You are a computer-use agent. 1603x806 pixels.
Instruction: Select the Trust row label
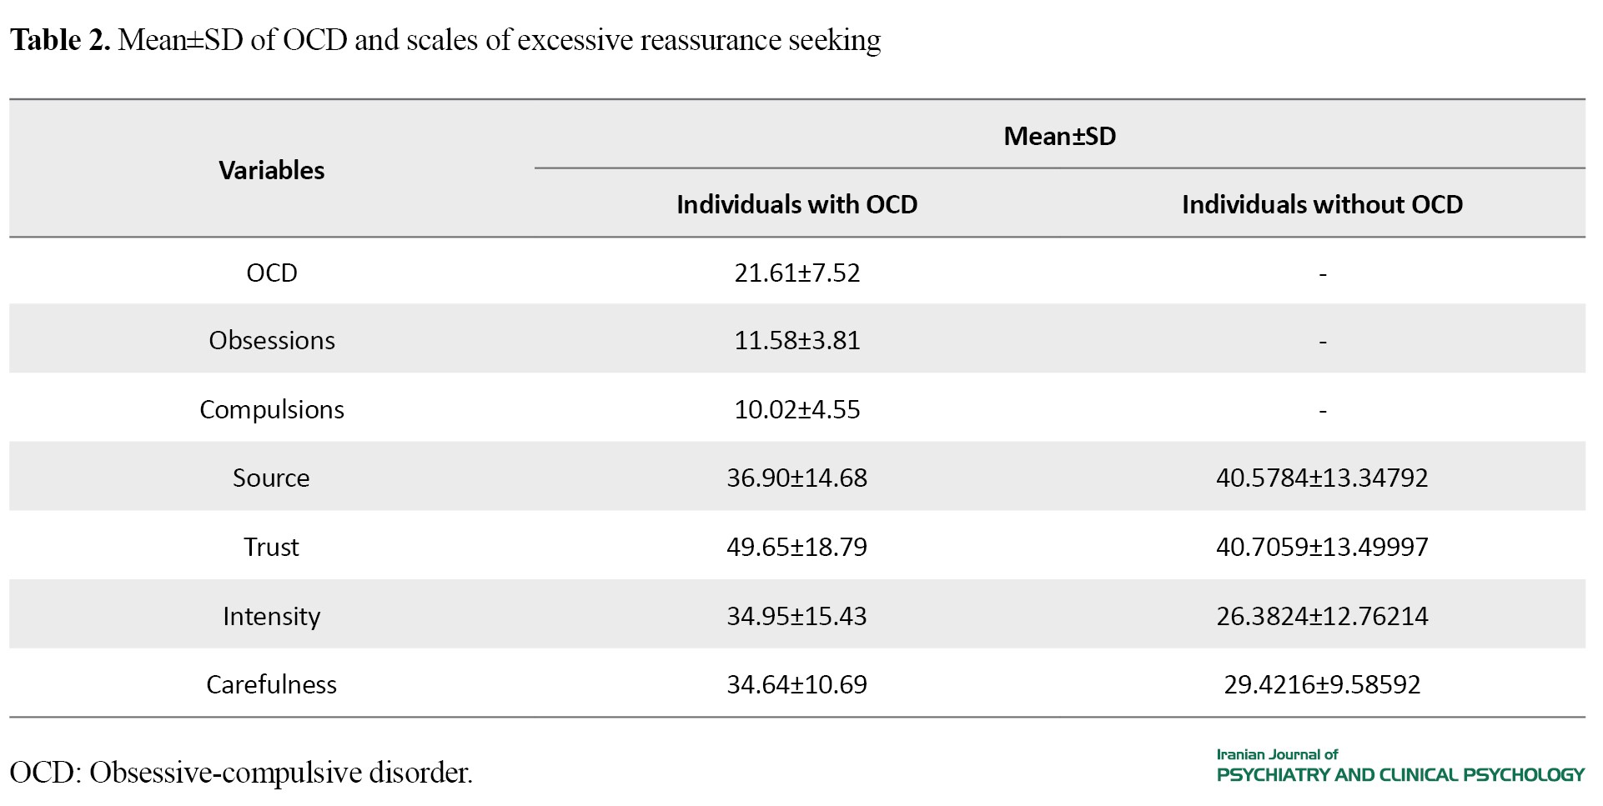(271, 547)
